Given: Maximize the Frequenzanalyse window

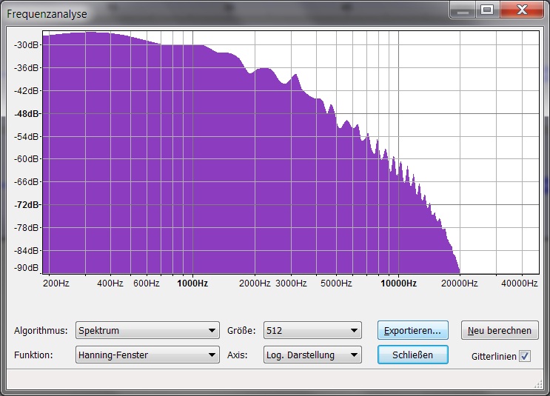Looking at the screenshot, I should [x=486, y=10].
